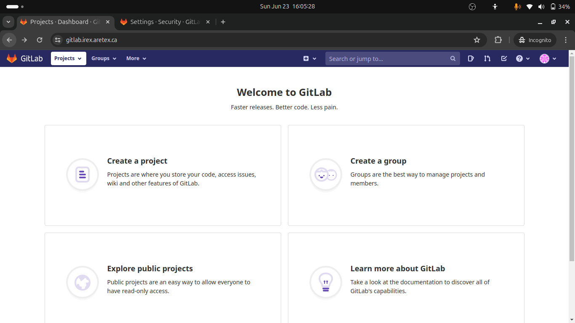Image resolution: width=575 pixels, height=323 pixels.
Task: Bookmark this page with star icon
Action: 477,40
